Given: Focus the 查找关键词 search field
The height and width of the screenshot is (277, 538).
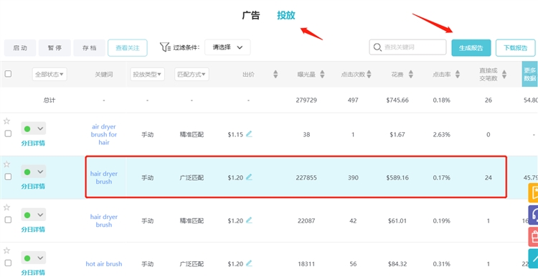Looking at the screenshot, I should pos(407,47).
